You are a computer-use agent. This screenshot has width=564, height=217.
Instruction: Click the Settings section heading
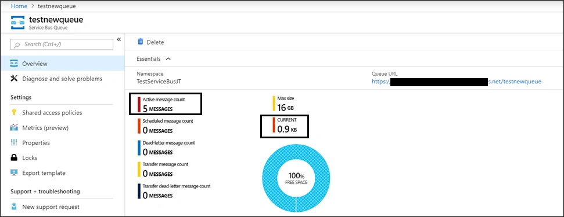[21, 97]
